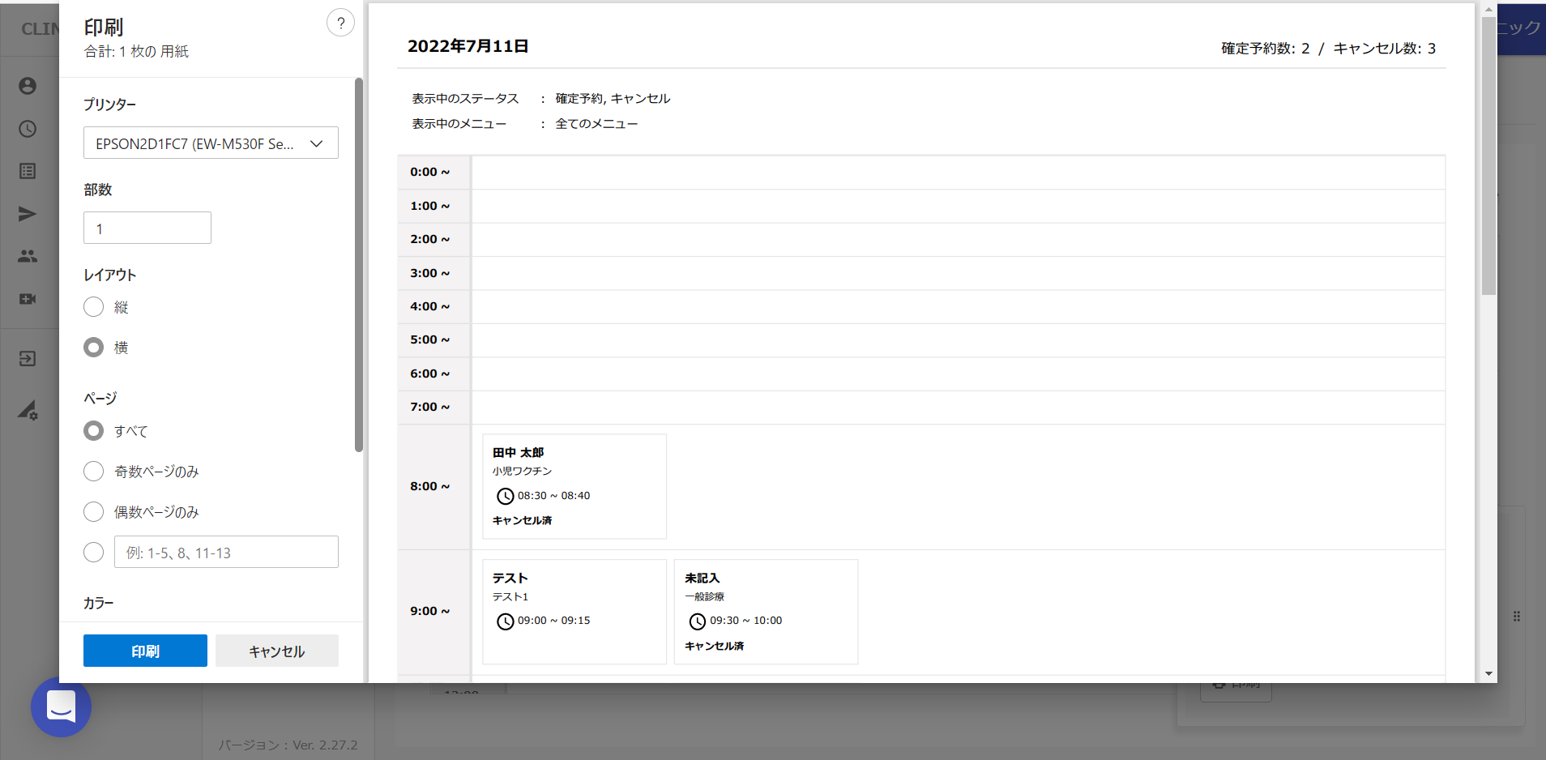
Task: Click the 確定予約数: 2 summary text
Action: click(1265, 49)
